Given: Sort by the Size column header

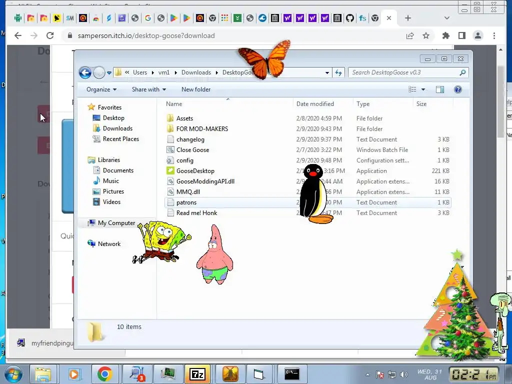Looking at the screenshot, I should coord(421,104).
